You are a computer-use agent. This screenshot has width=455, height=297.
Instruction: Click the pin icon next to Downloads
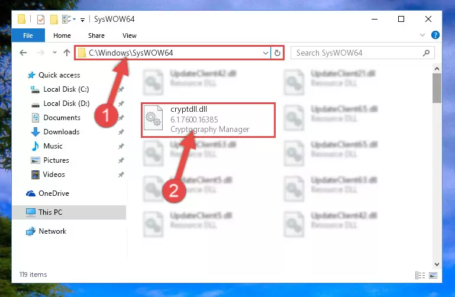tap(121, 132)
